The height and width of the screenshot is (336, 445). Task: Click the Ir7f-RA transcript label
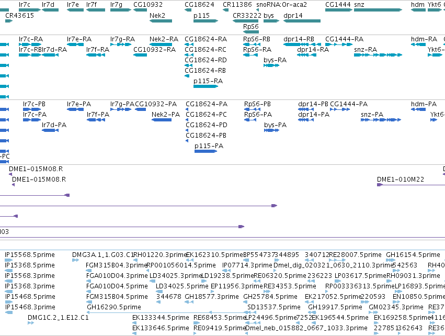98,49
